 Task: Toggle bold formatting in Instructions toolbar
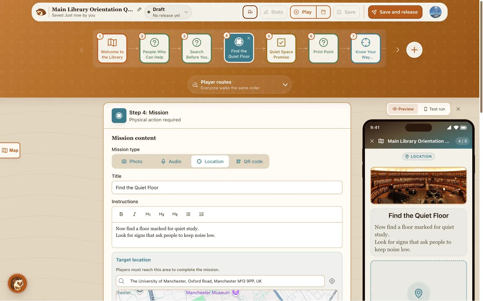click(121, 214)
